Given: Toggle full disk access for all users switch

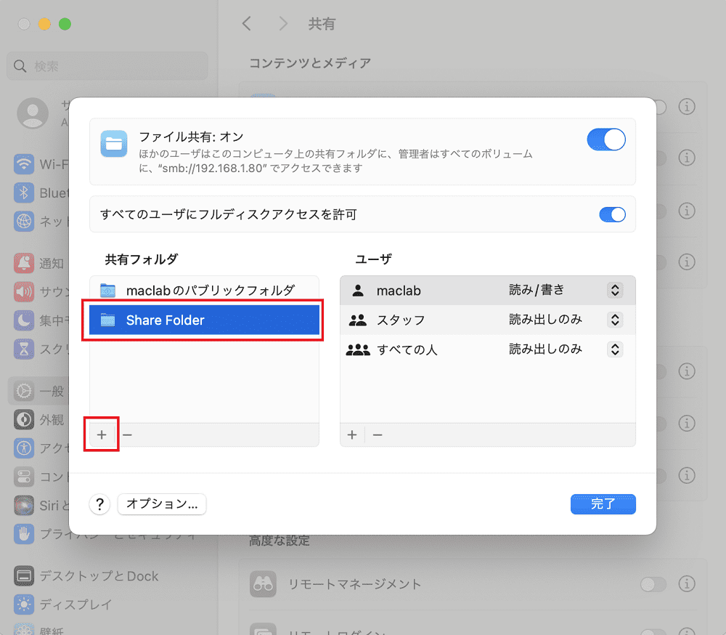Looking at the screenshot, I should tap(612, 214).
